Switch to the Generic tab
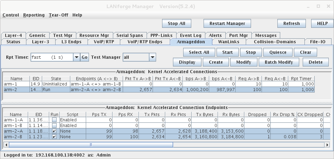 point(38,36)
